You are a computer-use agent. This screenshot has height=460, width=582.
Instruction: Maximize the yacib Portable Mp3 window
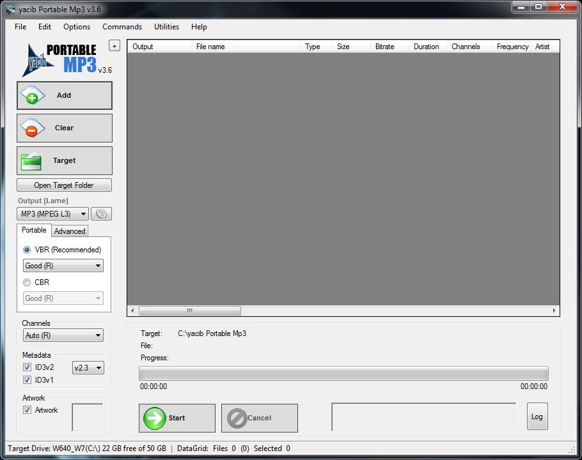[539, 7]
